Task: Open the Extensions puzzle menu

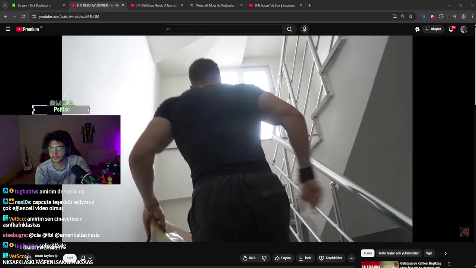Action: (441, 16)
